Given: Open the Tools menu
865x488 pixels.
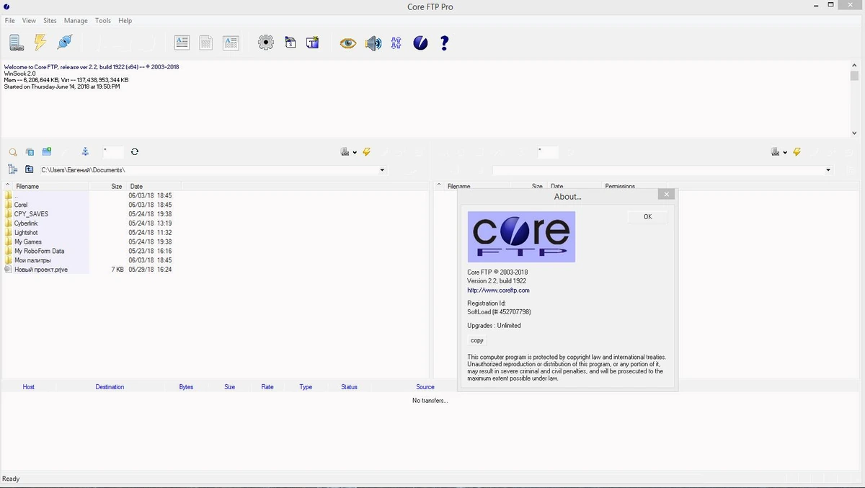Looking at the screenshot, I should click(103, 21).
